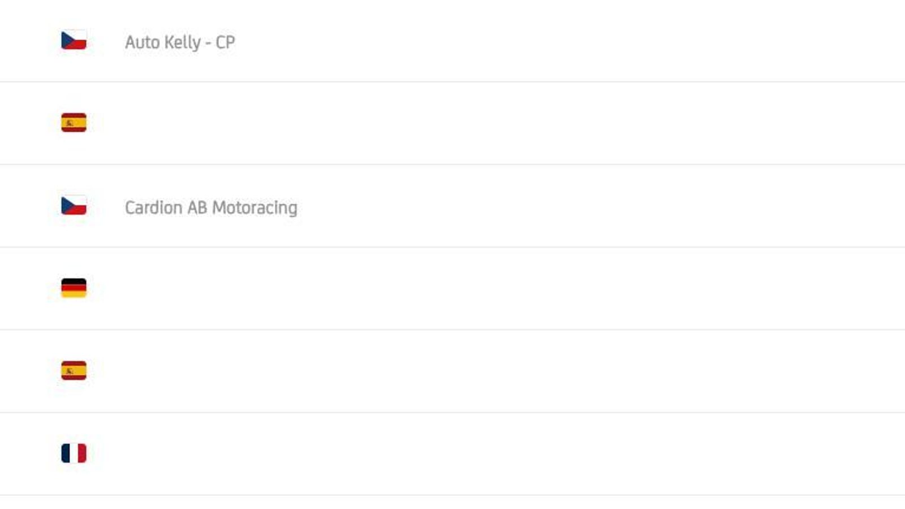This screenshot has width=905, height=509.
Task: Open the Auto Kelly - CP team name
Action: pos(180,42)
